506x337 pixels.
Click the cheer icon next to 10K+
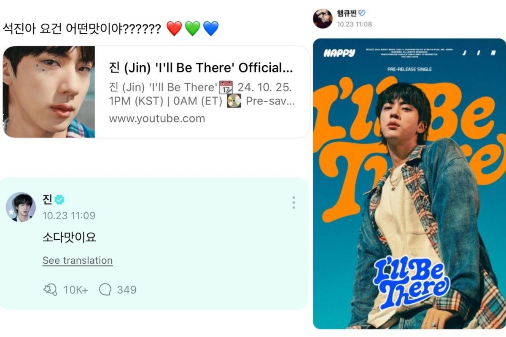coord(50,289)
